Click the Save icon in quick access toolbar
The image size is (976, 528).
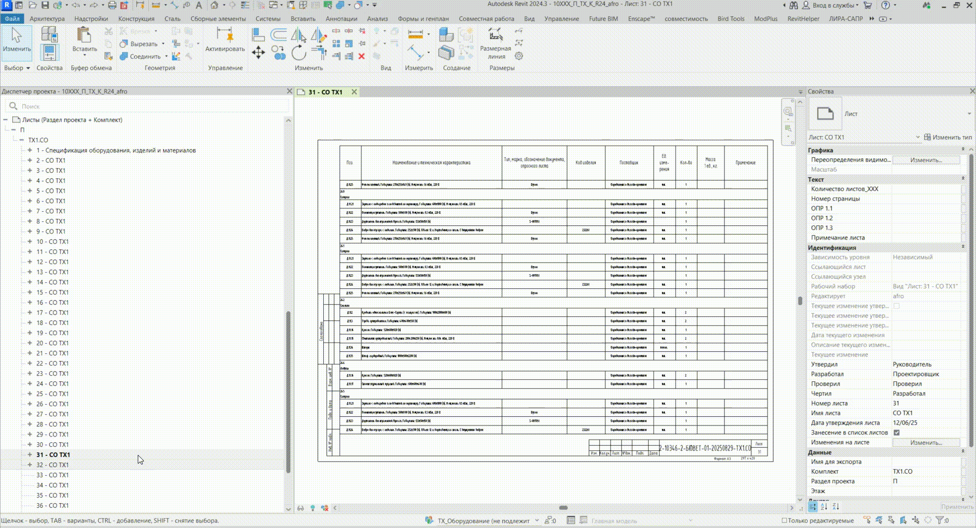click(x=45, y=5)
